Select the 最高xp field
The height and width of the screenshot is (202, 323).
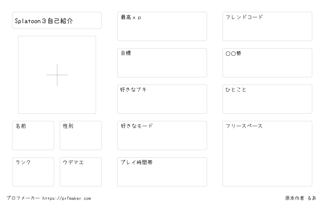point(162,26)
